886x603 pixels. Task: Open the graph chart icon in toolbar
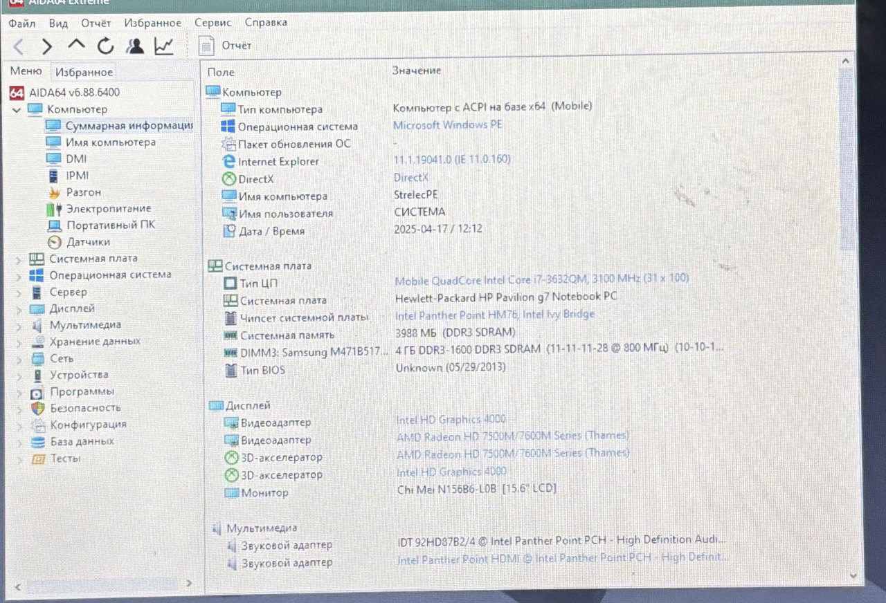(x=164, y=46)
